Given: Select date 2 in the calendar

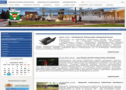Looking at the screenshot, I should 21,66.
